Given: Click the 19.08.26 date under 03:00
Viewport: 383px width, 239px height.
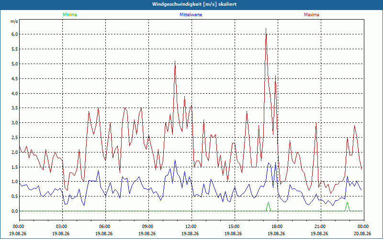Looking at the screenshot, I should click(x=61, y=233).
